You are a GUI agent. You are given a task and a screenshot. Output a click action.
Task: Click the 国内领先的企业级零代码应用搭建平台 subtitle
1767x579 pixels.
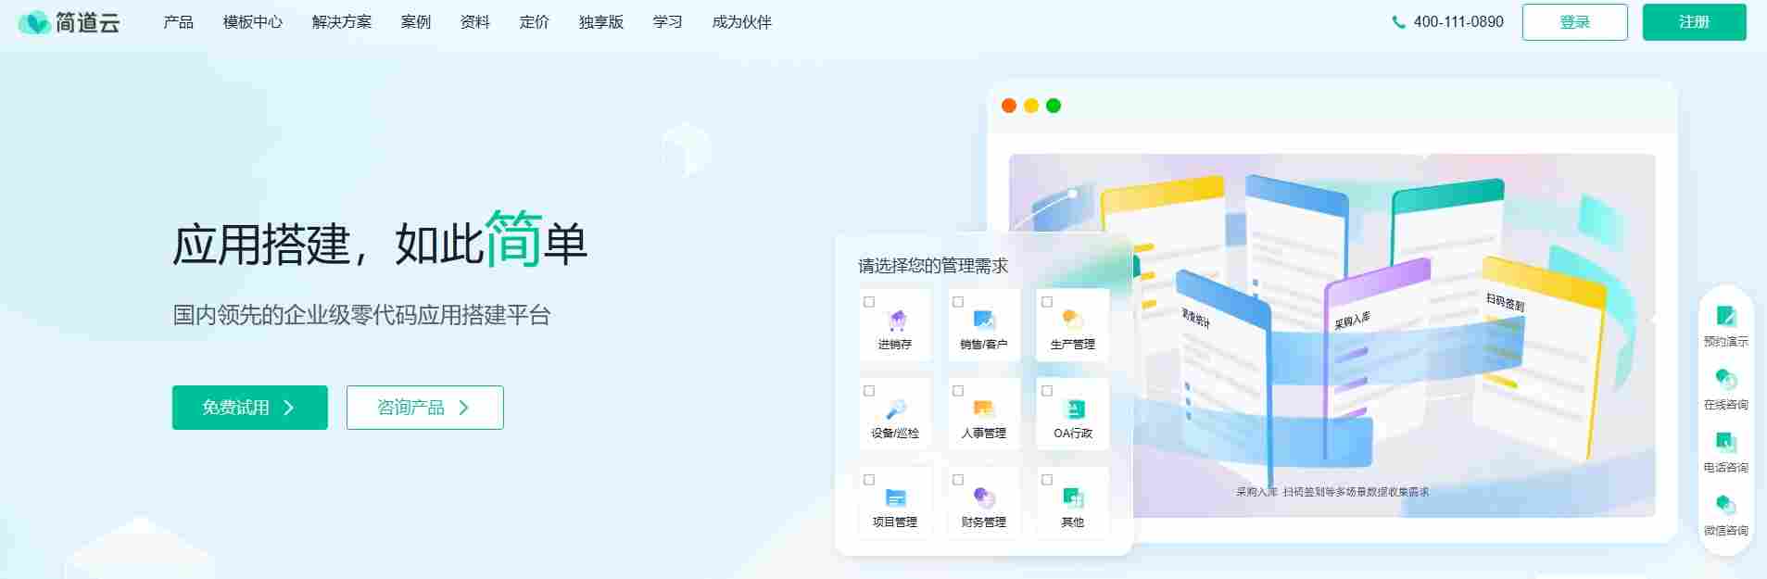362,315
